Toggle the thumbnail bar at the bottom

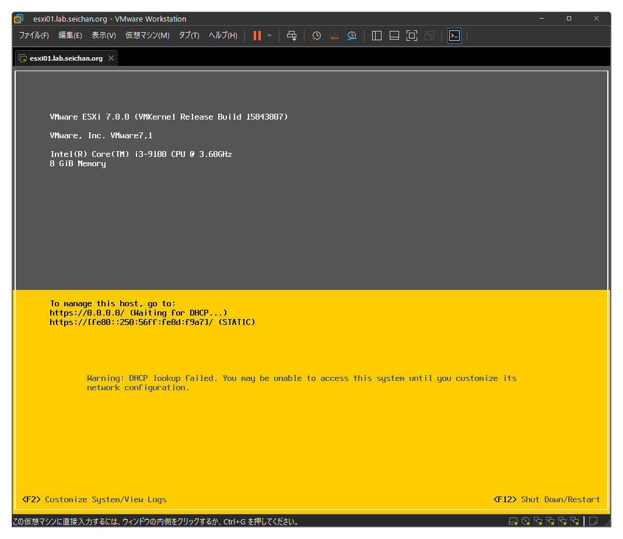point(394,36)
